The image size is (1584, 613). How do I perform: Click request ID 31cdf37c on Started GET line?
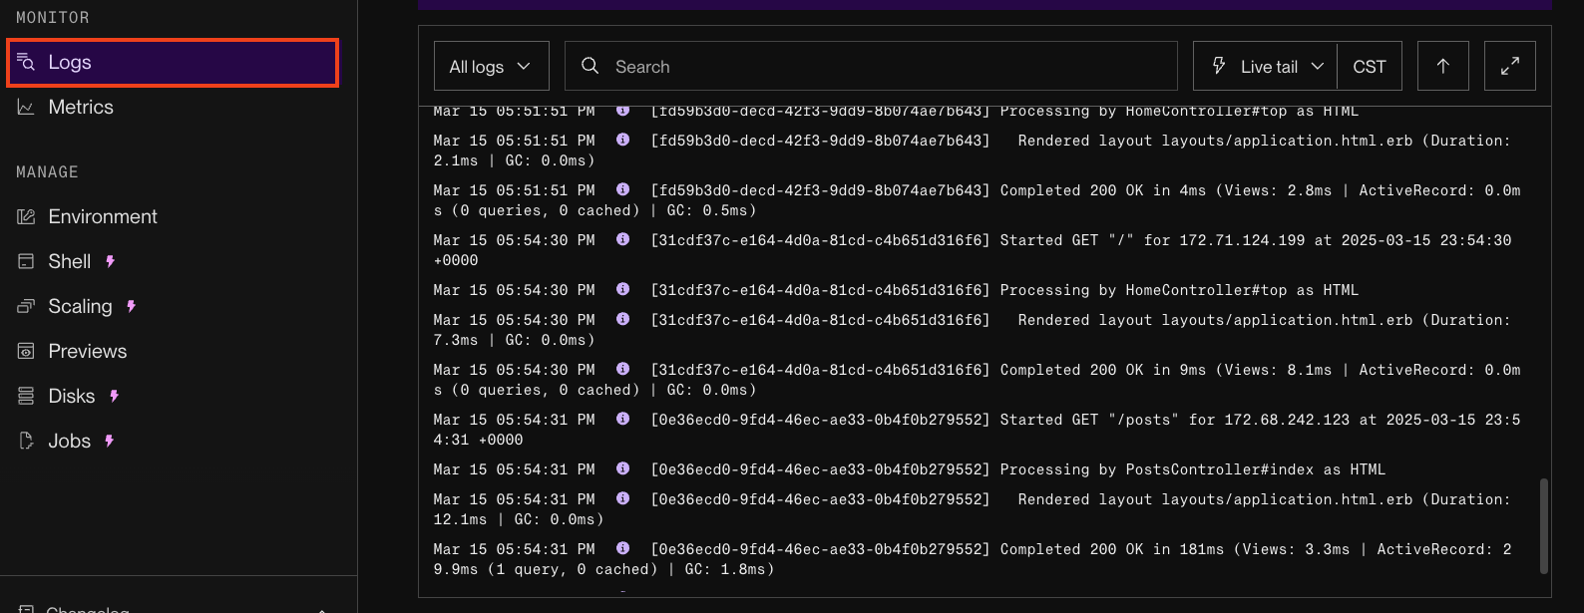pos(820,240)
